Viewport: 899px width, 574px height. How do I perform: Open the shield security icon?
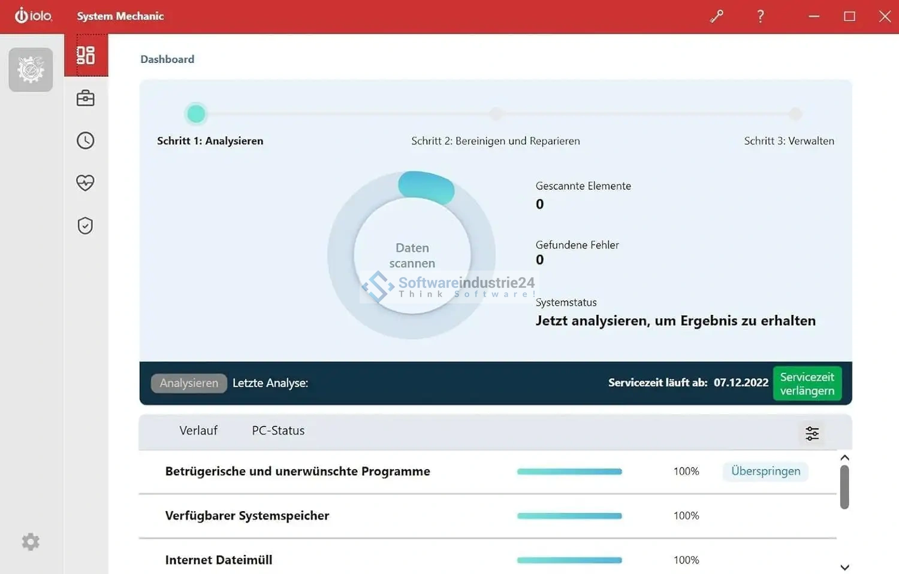[86, 226]
